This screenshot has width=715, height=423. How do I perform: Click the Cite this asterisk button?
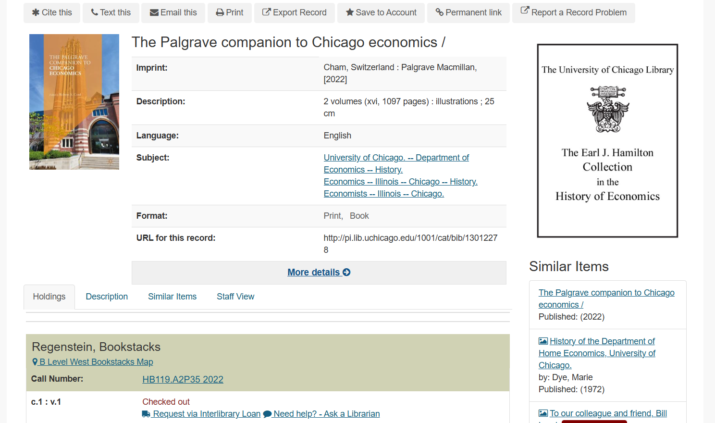(x=52, y=12)
